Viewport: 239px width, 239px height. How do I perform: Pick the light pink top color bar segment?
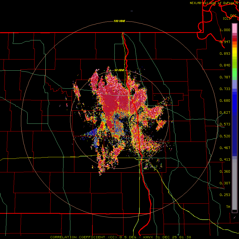(234, 28)
